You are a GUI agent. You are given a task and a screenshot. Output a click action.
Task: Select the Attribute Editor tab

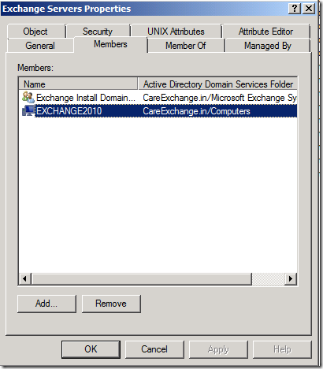(x=266, y=32)
